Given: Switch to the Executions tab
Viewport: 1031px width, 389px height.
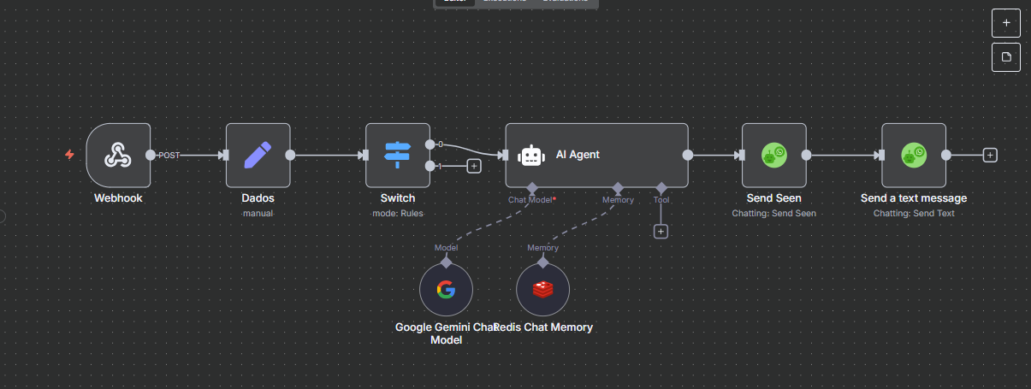Looking at the screenshot, I should click(505, 2).
